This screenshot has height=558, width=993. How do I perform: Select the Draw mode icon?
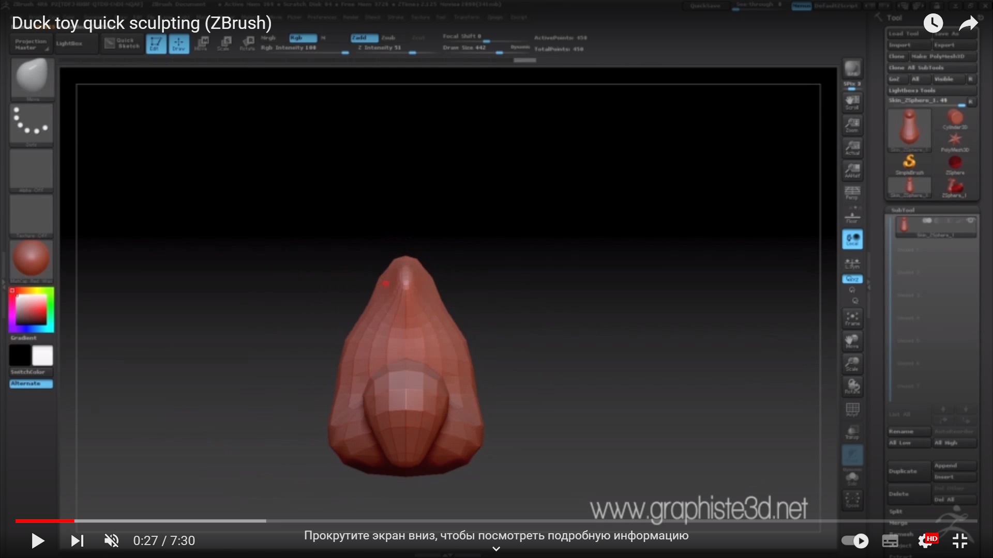(179, 44)
